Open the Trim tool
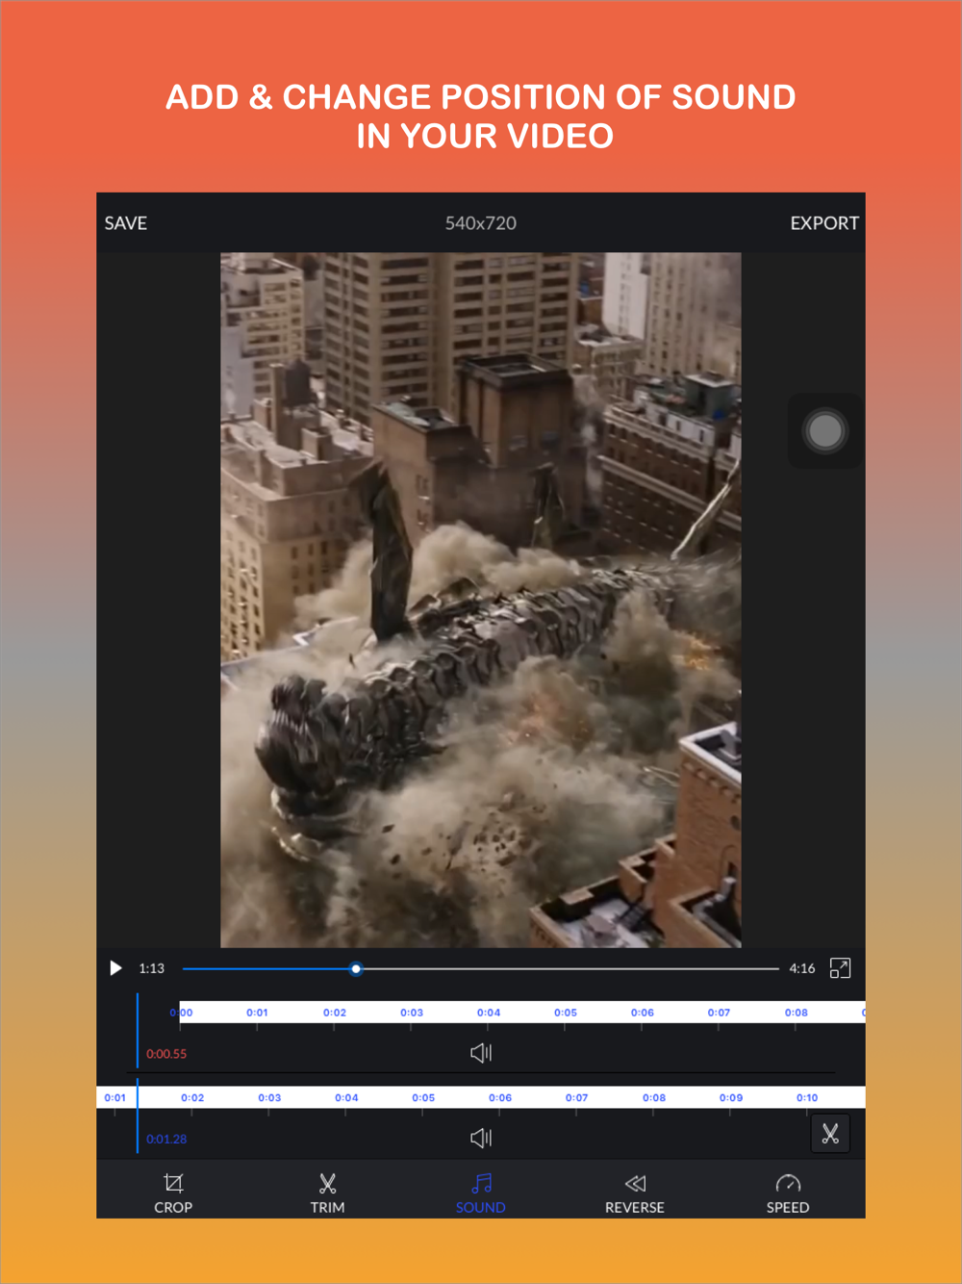Screen dimensions: 962x1284 327,1194
